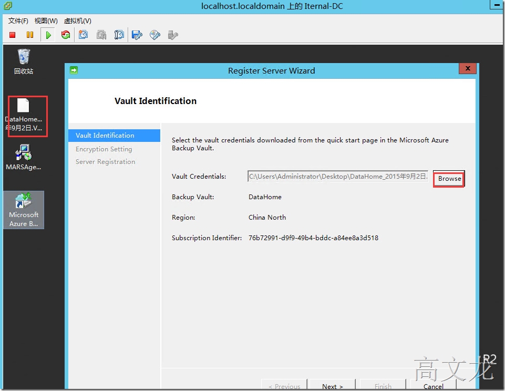Image resolution: width=505 pixels, height=391 pixels.
Task: Open the Snapshot manager toolbar icon
Action: [x=119, y=35]
